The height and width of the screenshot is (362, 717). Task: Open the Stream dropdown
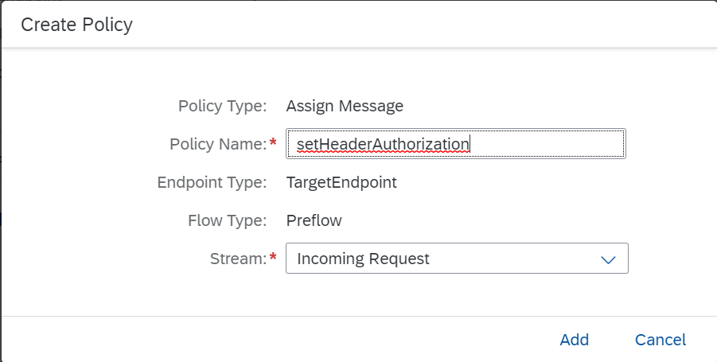[x=456, y=259]
